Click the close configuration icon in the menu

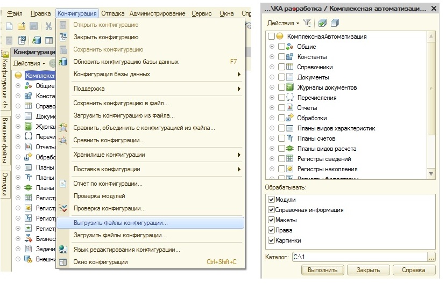click(63, 37)
